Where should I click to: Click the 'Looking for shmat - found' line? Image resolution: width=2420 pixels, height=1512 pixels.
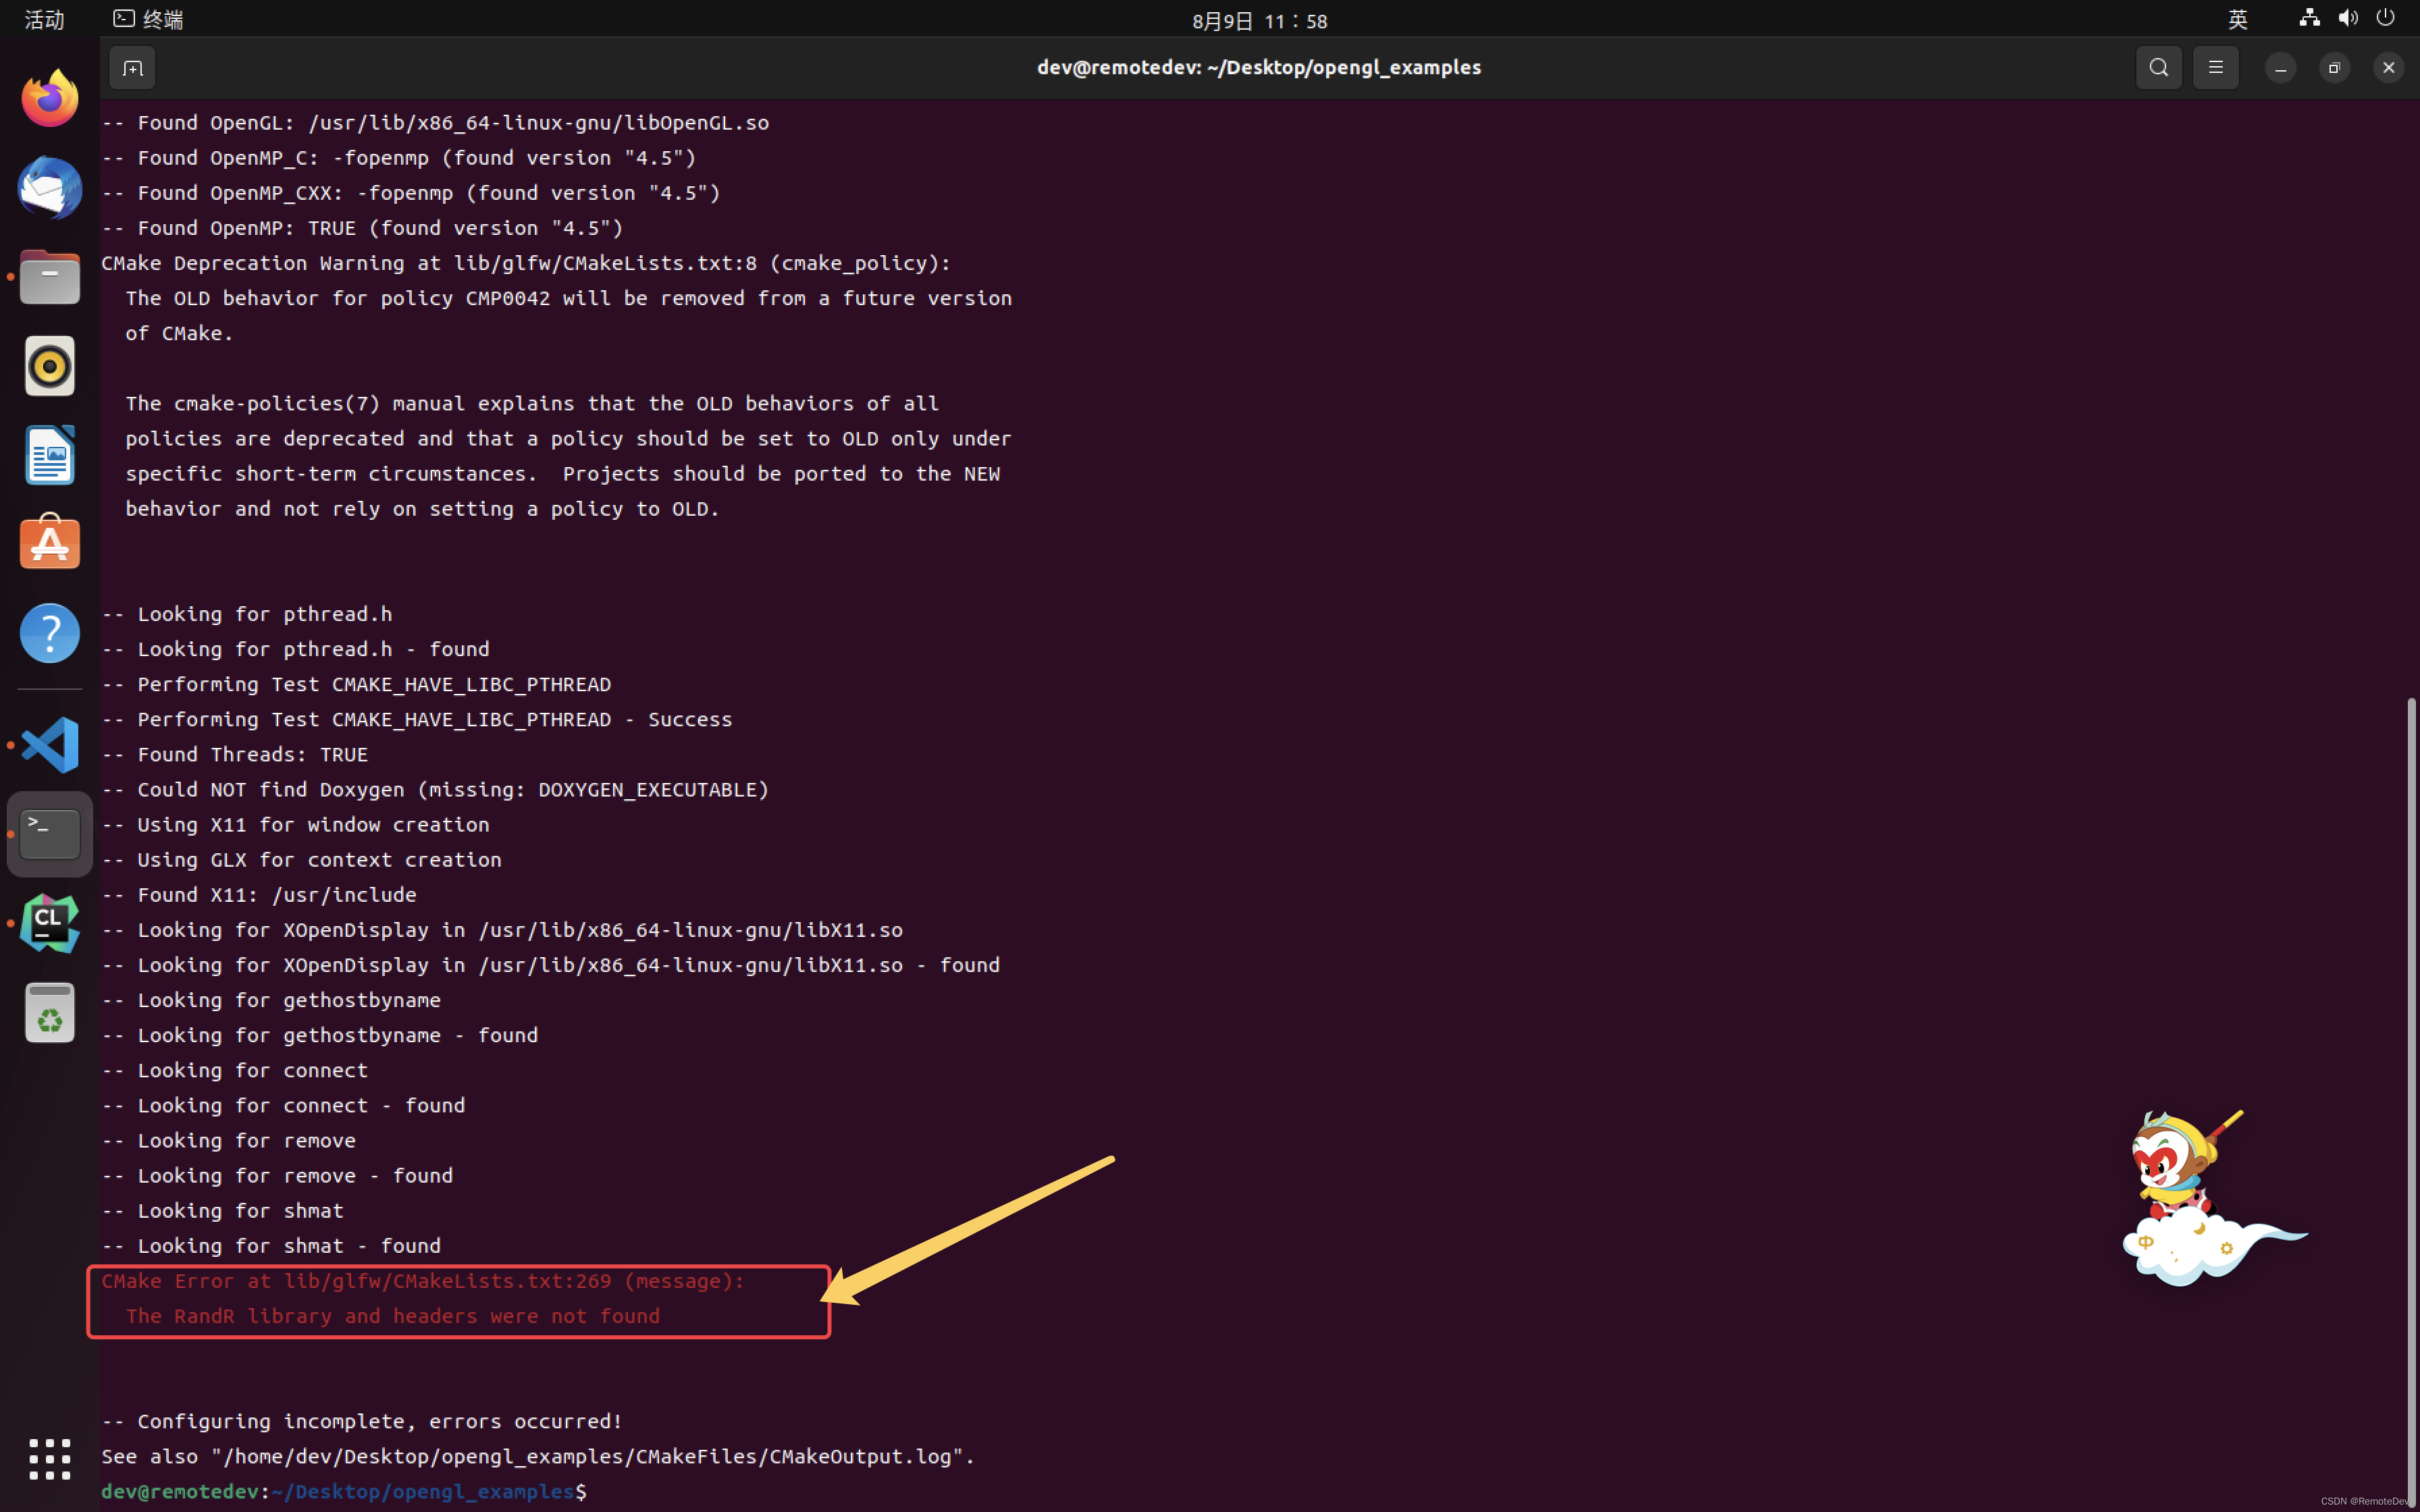(x=271, y=1245)
